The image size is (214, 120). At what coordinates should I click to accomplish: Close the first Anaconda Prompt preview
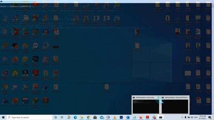(x=158, y=97)
